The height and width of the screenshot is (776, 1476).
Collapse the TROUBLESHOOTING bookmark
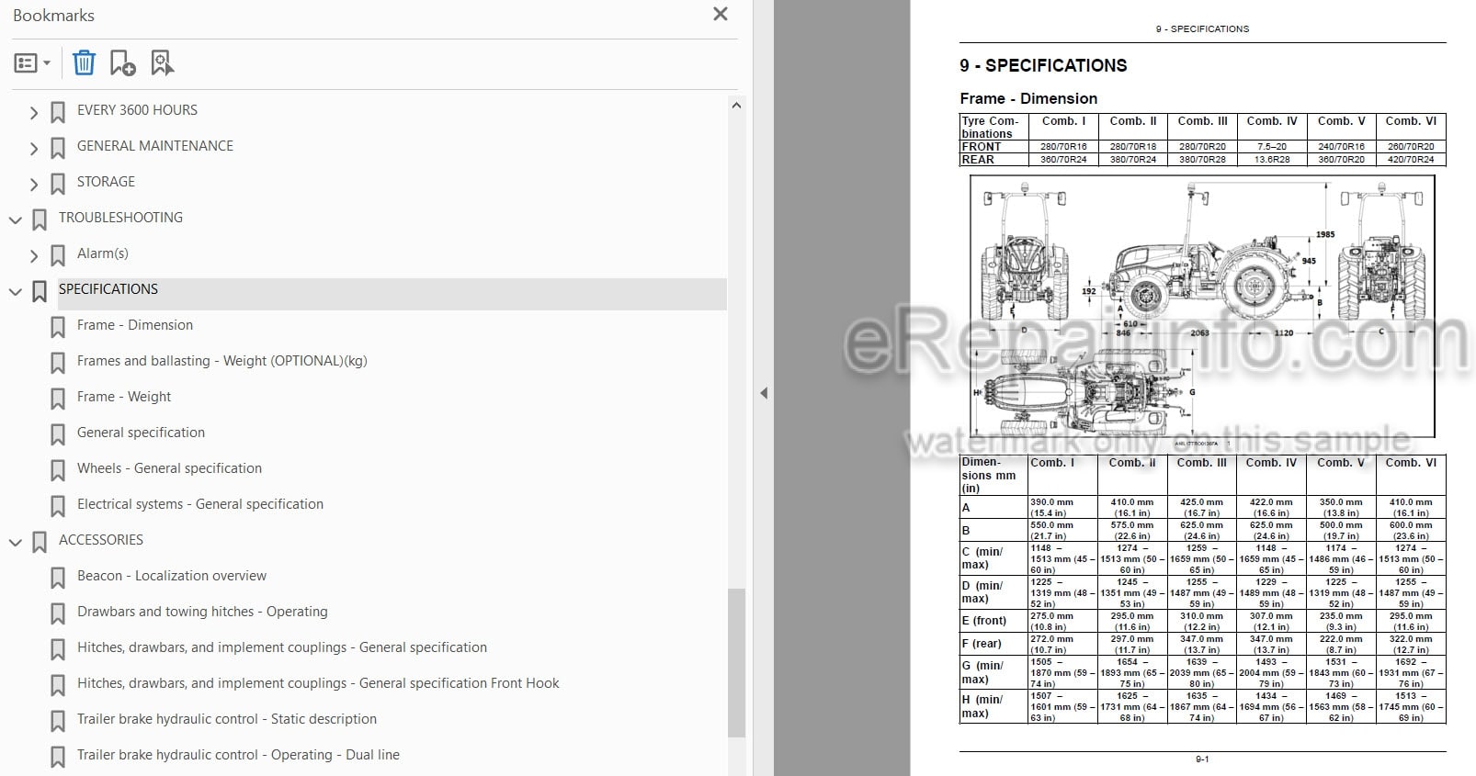(x=16, y=219)
